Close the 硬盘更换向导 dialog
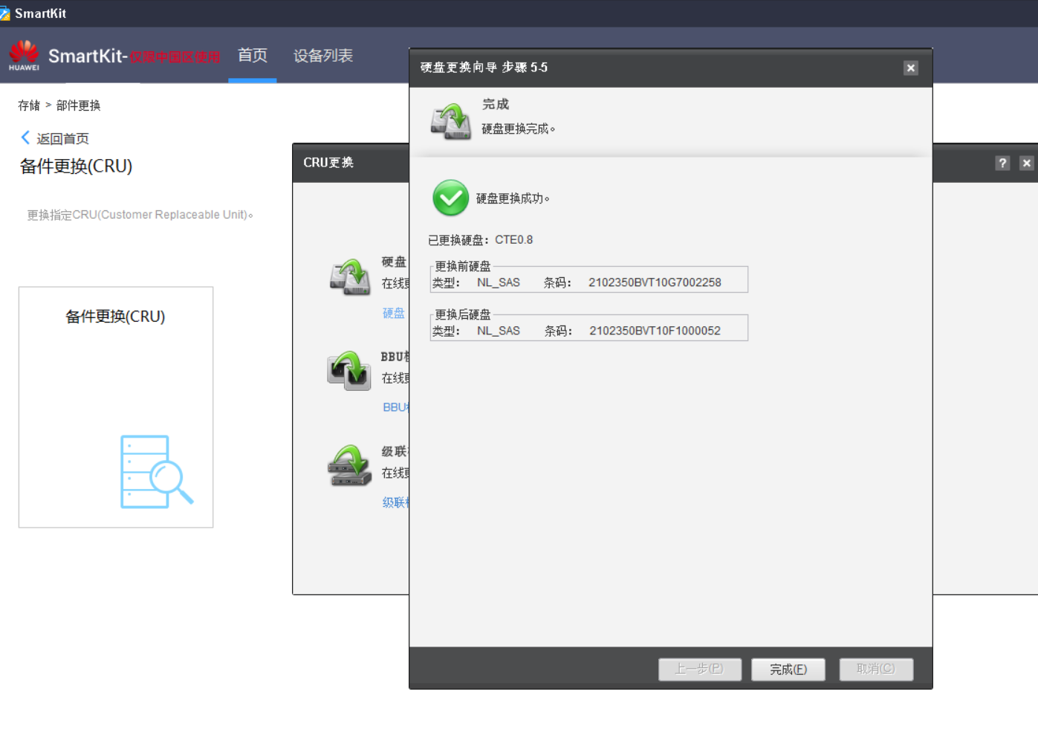Viewport: 1038px width, 729px height. coord(911,68)
